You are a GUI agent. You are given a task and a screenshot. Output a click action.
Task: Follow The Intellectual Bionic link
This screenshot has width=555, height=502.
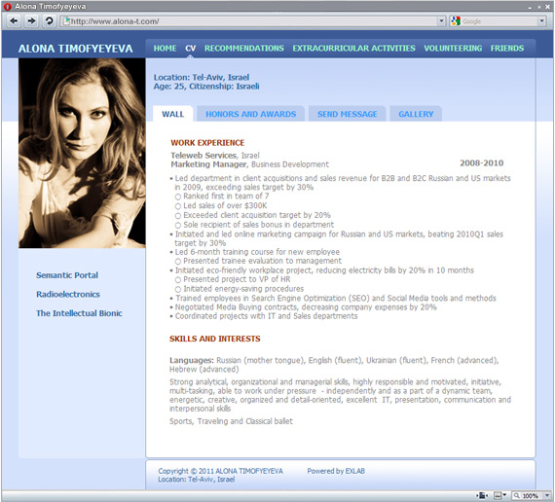point(79,313)
